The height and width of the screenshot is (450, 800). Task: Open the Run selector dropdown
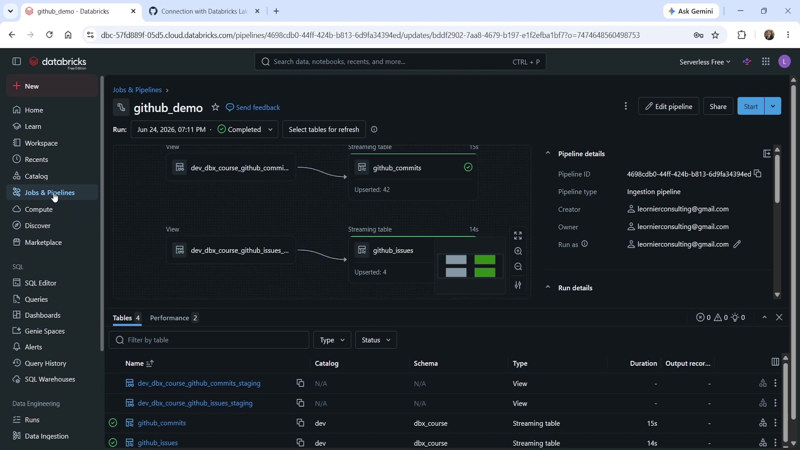pos(205,130)
